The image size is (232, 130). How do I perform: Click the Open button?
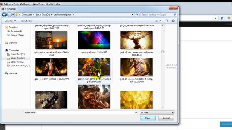148,118
